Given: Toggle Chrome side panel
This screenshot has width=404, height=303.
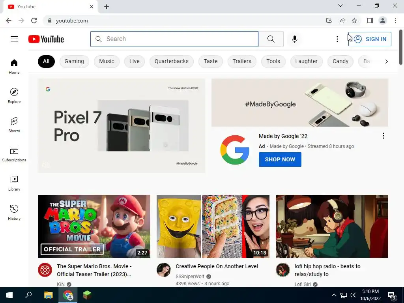Looking at the screenshot, I should pyautogui.click(x=370, y=21).
